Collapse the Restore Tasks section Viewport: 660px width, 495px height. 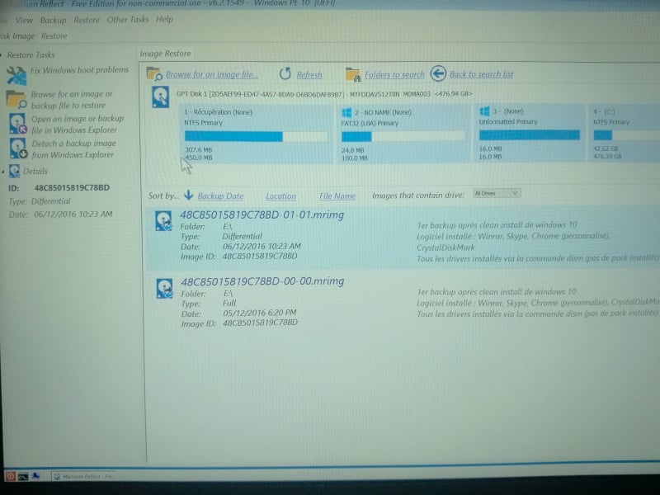click(2, 54)
